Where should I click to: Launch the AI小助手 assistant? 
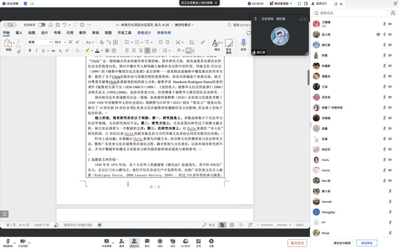pos(186,243)
